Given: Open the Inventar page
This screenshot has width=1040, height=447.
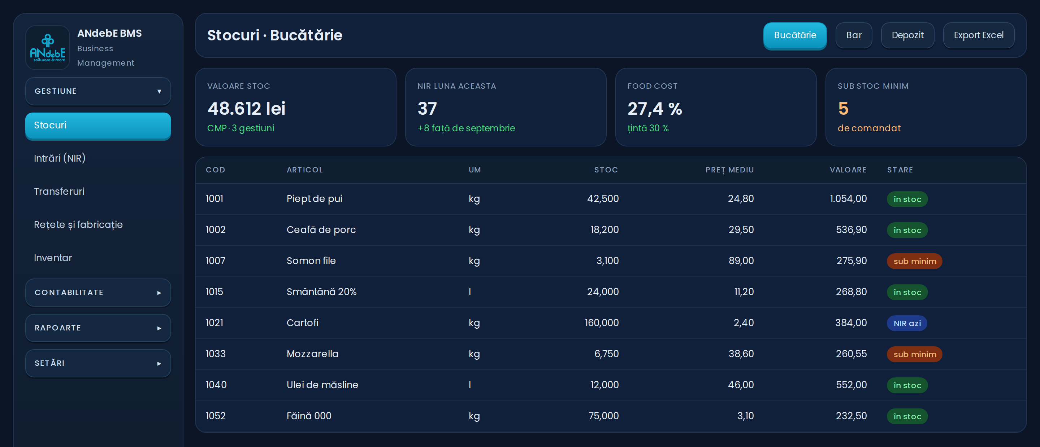Looking at the screenshot, I should point(98,258).
